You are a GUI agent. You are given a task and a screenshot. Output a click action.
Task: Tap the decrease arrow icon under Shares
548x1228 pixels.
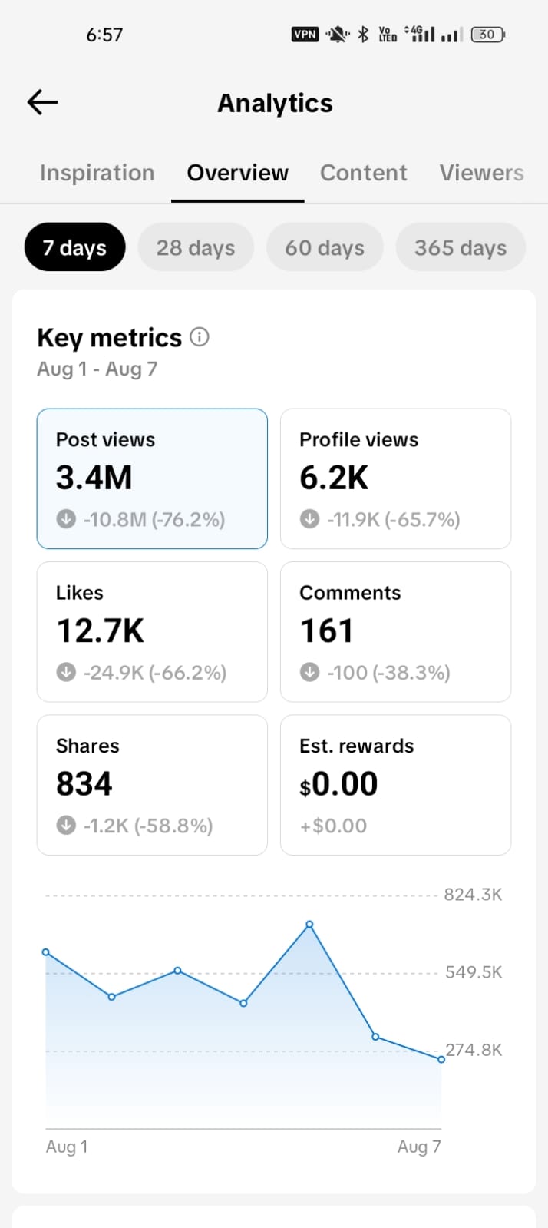click(66, 826)
